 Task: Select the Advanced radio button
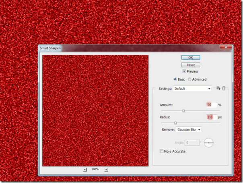coord(189,79)
